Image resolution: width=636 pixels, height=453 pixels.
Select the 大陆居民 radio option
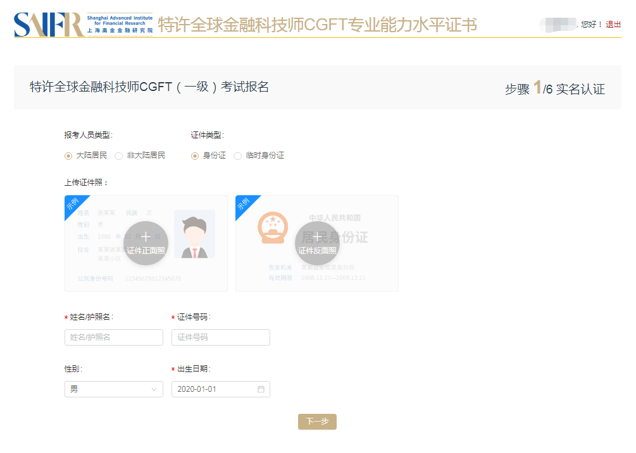coord(68,156)
